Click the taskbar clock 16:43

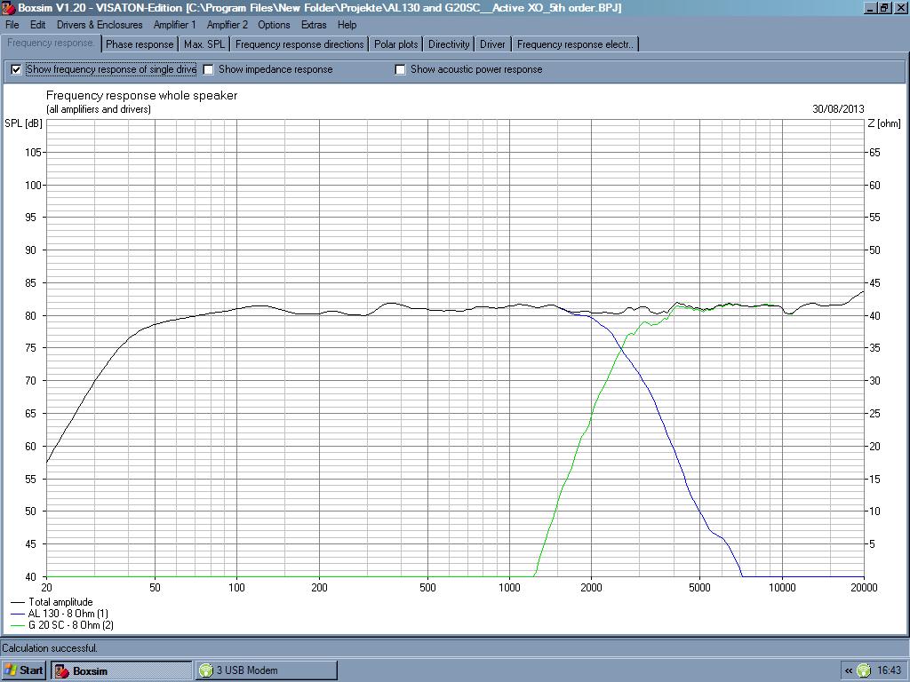pyautogui.click(x=889, y=671)
